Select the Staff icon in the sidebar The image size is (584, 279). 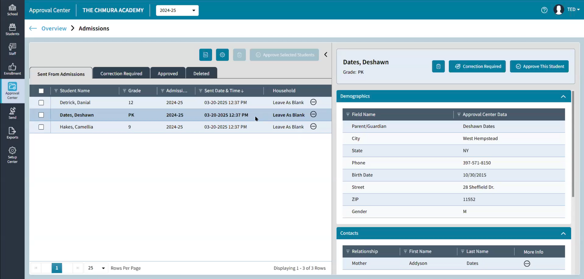(12, 49)
